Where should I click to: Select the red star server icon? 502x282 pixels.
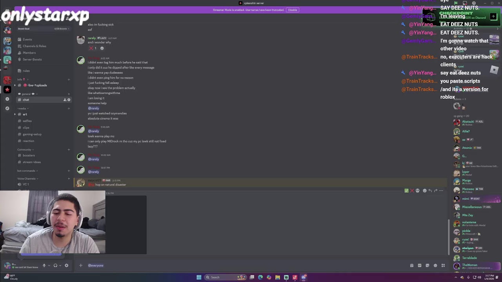(7, 90)
